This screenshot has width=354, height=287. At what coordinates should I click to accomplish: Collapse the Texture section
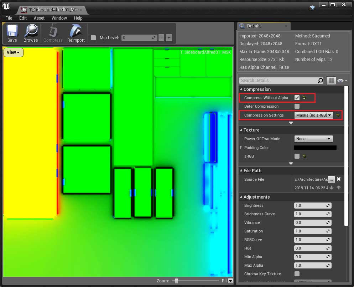tap(241, 130)
